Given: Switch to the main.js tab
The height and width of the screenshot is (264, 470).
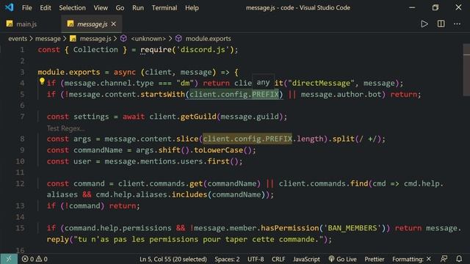Looking at the screenshot, I should [x=26, y=24].
